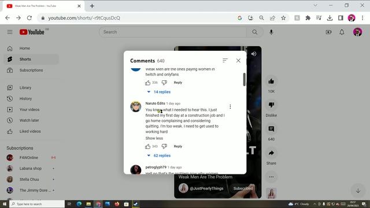370x208 pixels.
Task: Go to the next Short arrow
Action: (x=358, y=191)
